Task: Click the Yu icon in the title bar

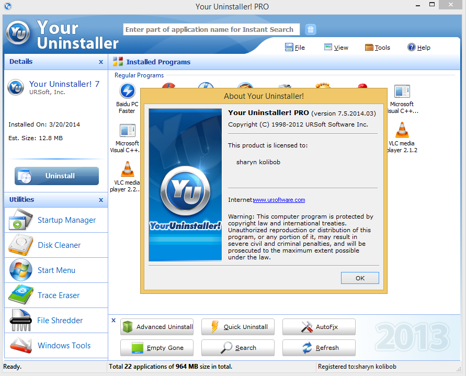Action: 8,6
